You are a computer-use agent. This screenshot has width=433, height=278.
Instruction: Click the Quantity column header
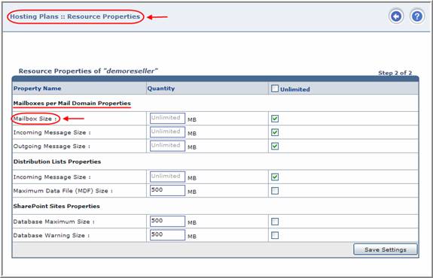point(161,89)
